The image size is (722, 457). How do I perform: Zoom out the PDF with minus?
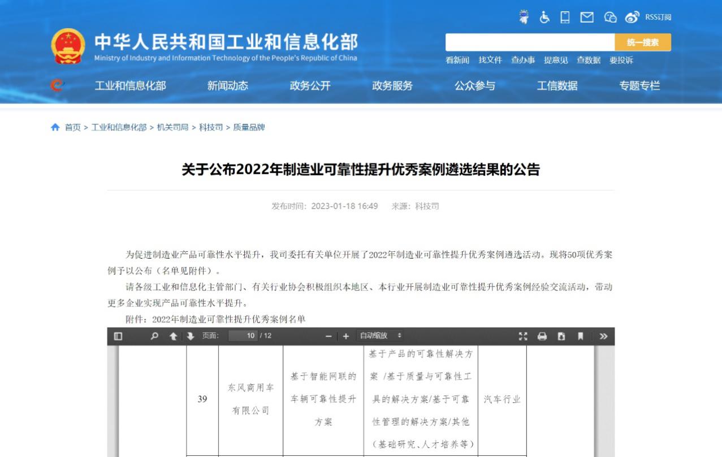point(328,336)
